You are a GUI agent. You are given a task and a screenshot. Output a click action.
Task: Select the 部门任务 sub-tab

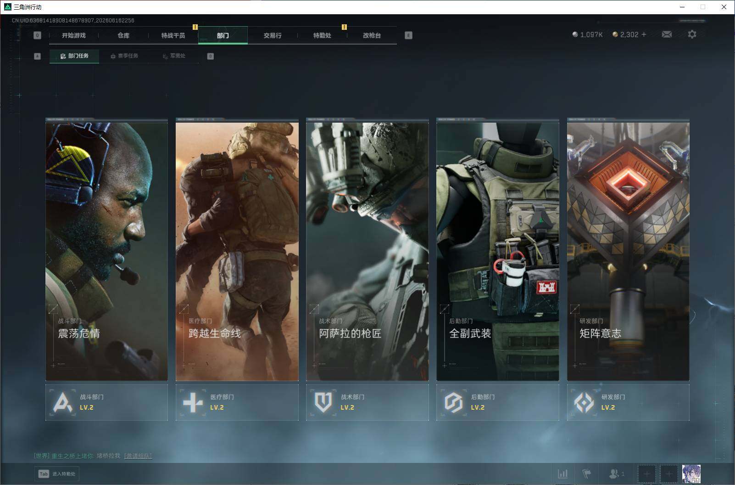point(74,56)
